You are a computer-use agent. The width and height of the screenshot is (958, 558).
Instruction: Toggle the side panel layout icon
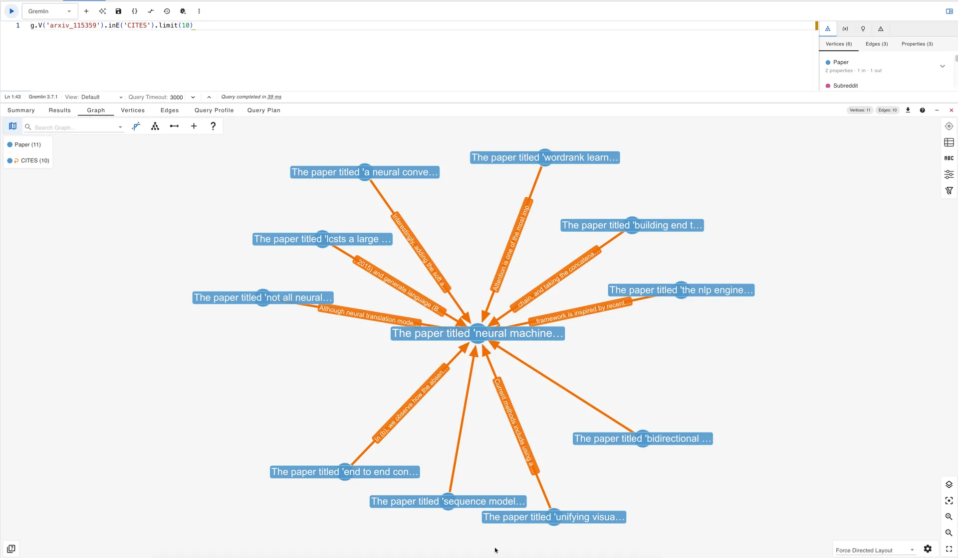[x=950, y=11]
